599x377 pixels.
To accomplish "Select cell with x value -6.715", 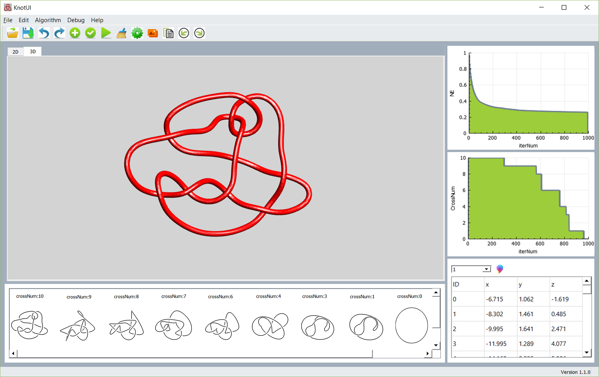I will [x=501, y=299].
